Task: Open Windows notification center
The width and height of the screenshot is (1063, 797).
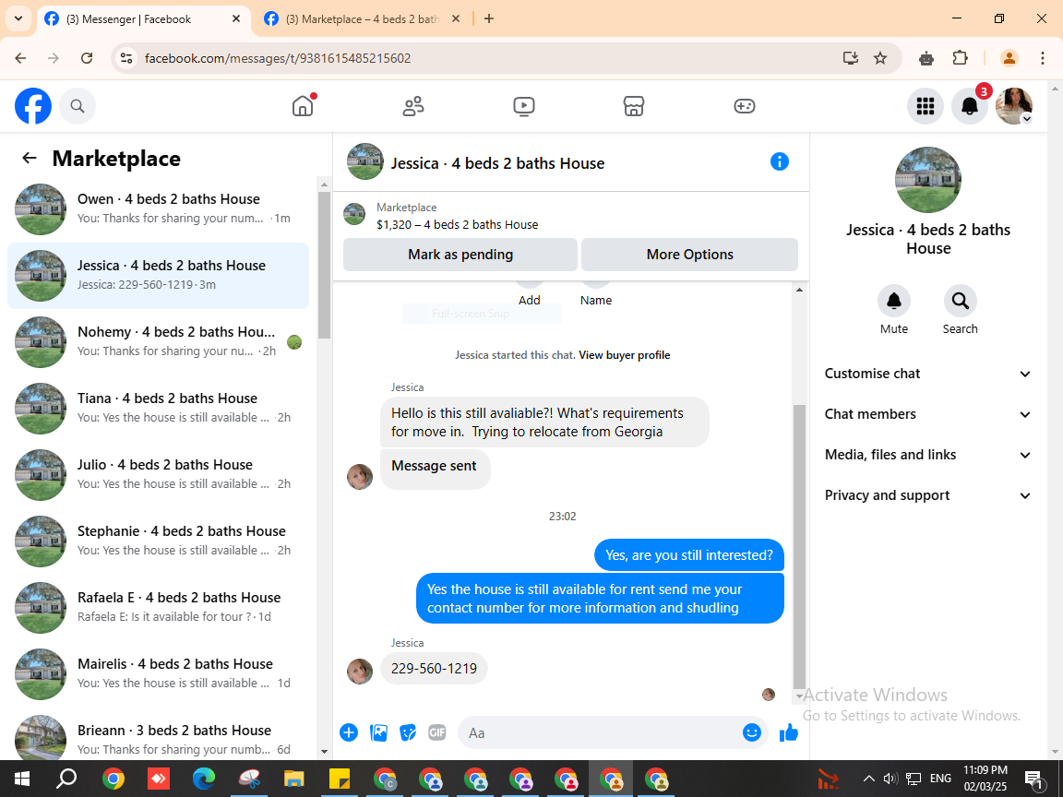Action: point(1033,779)
